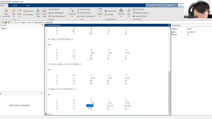Click Save Workspace
This screenshot has height=119, width=212.
coord(56,13)
